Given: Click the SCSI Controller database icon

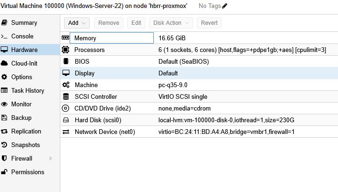Looking at the screenshot, I should pyautogui.click(x=66, y=96).
